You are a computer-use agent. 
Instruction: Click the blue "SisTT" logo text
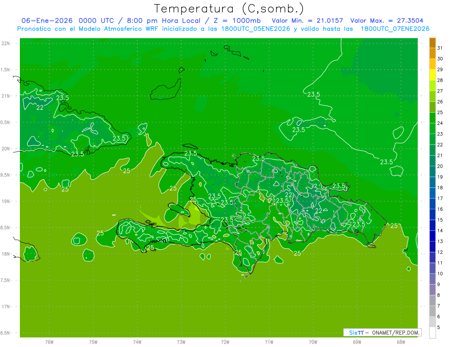[356, 332]
